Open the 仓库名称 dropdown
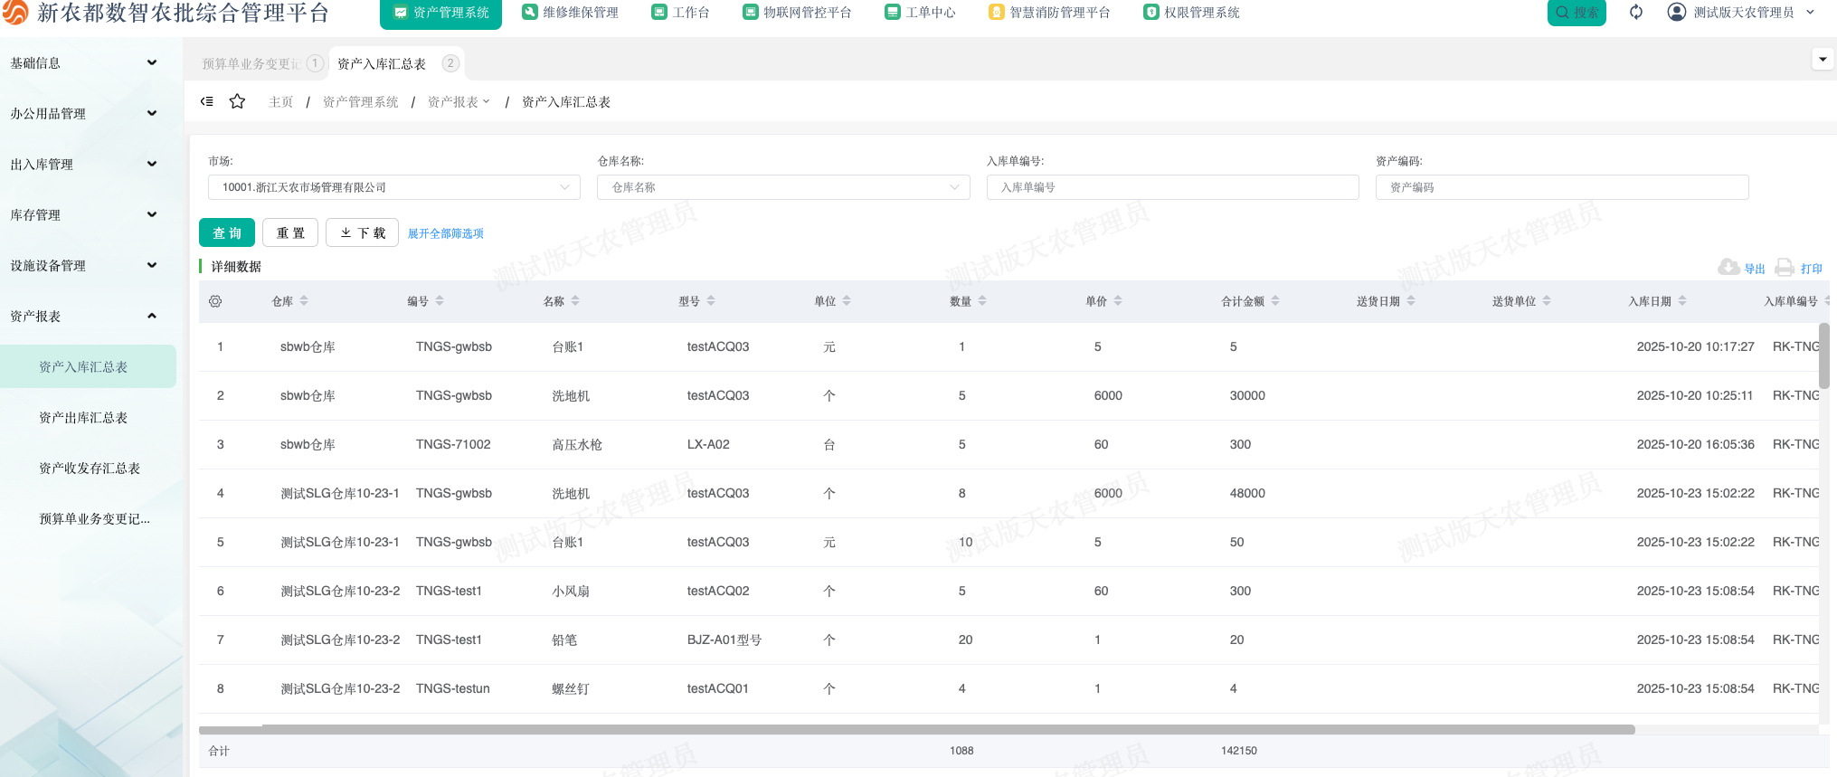 [783, 187]
